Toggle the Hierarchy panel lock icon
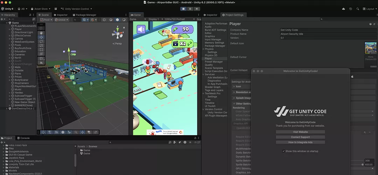The height and width of the screenshot is (175, 378). pyautogui.click(x=30, y=15)
